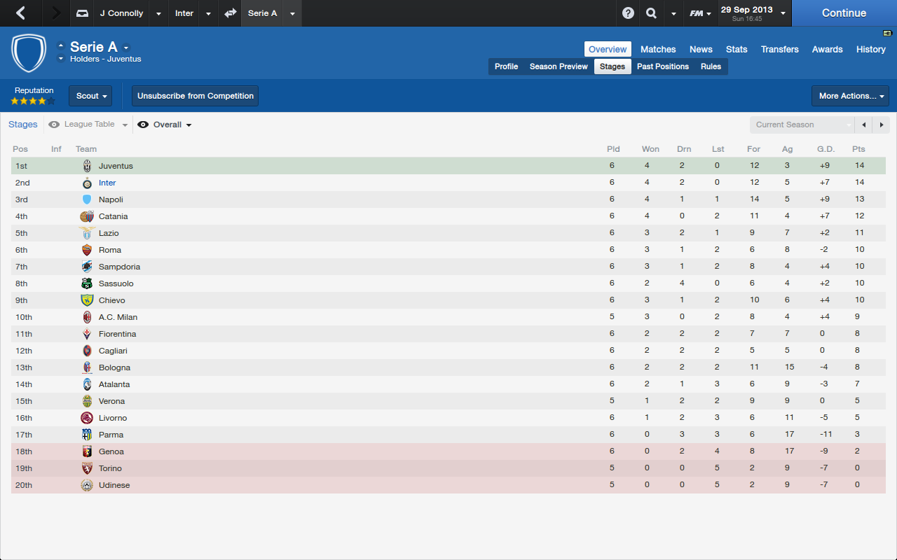This screenshot has height=560, width=897.
Task: Toggle the Overall view eye icon
Action: [143, 125]
